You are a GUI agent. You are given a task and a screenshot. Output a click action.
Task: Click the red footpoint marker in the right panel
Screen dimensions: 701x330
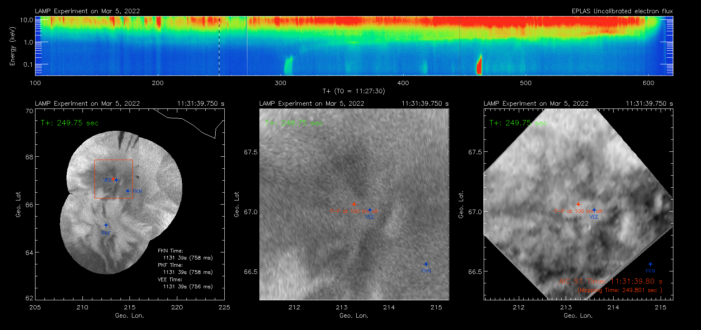(578, 204)
